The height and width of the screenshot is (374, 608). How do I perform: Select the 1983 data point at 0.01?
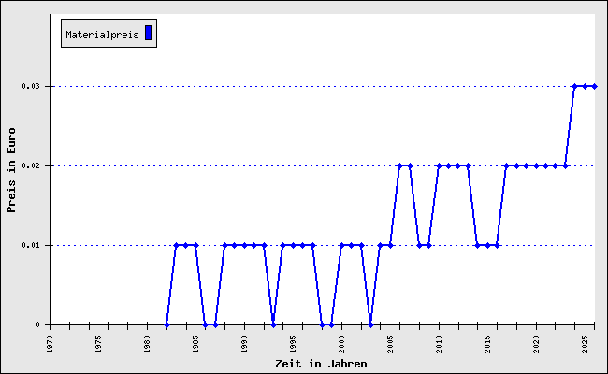point(177,245)
